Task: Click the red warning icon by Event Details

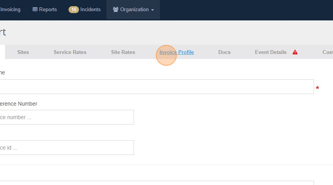Action: [x=295, y=52]
